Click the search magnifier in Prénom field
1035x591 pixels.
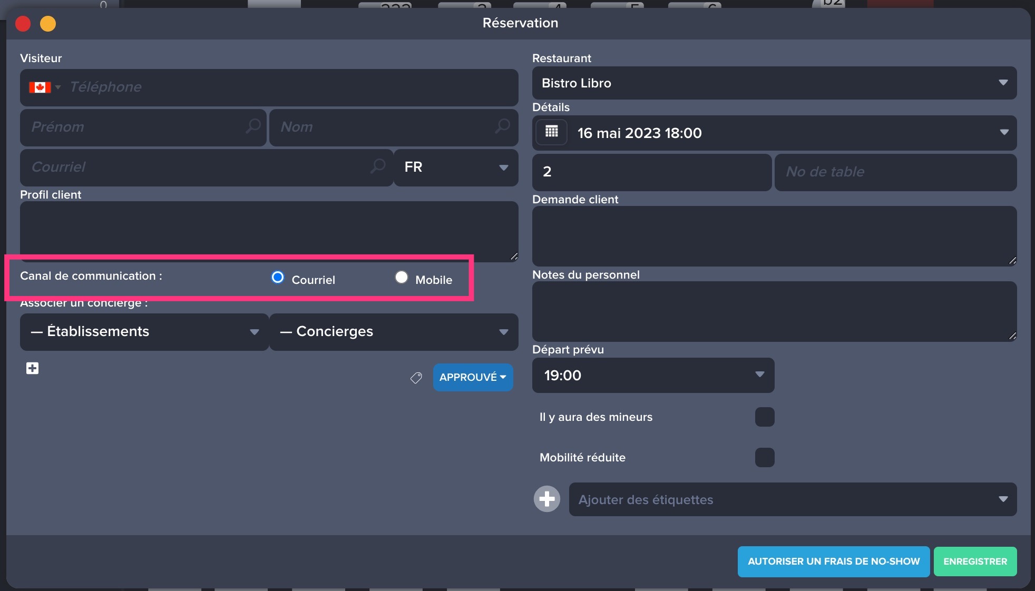click(x=253, y=126)
